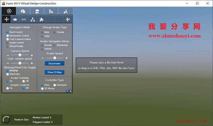
Task: Select the move arrows navigation sub-tab
Action: click(6, 19)
